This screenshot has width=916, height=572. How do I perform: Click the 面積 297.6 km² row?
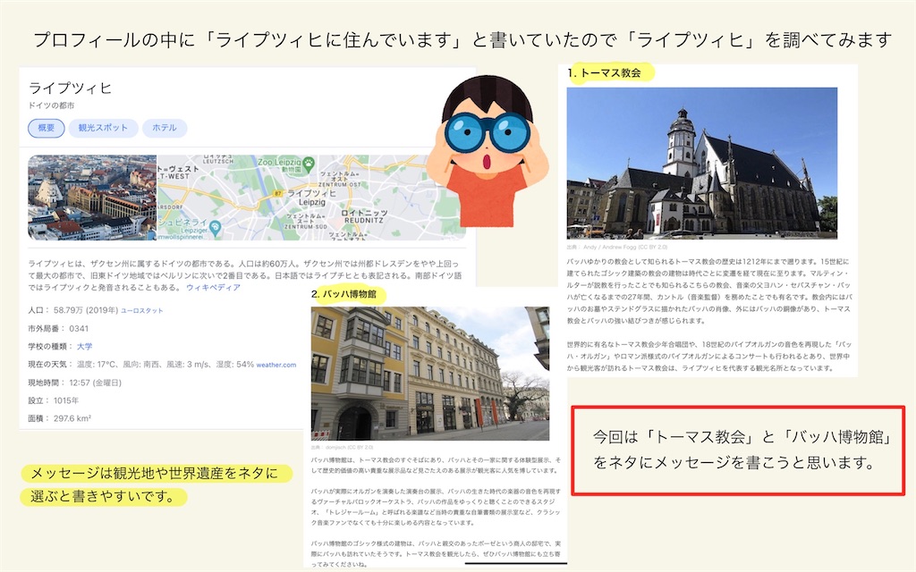(60, 418)
